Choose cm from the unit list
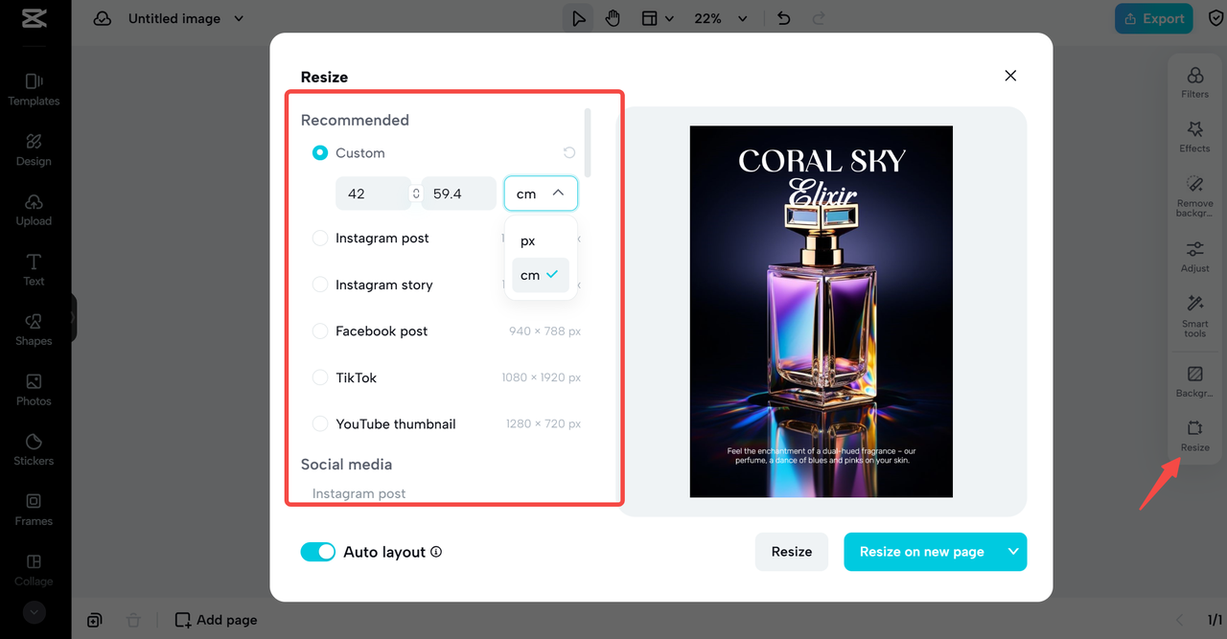This screenshot has width=1227, height=639. point(541,275)
